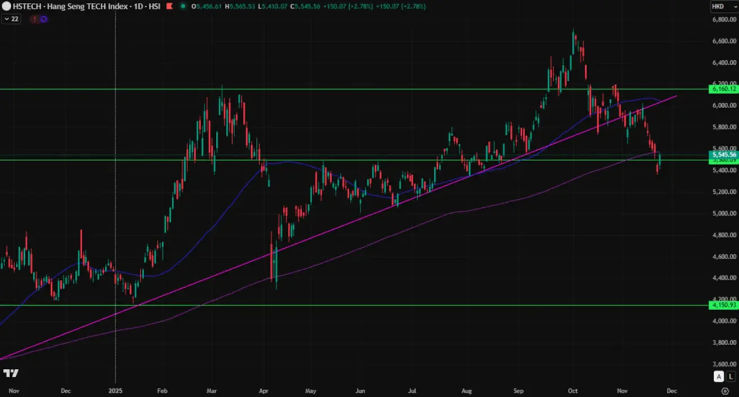Click the green market status dot
The image size is (739, 397).
click(x=184, y=7)
